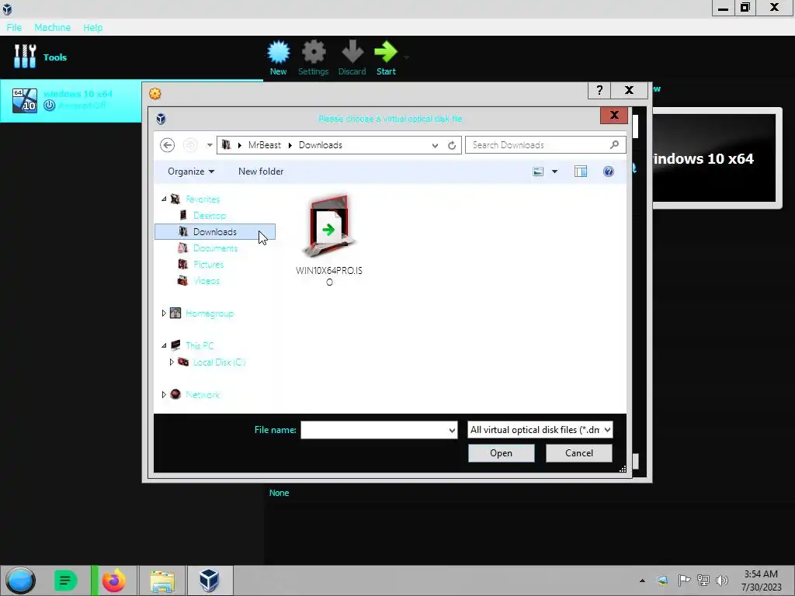Screen dimensions: 795x596
Task: Click the Homegroup item in navigation pane
Action: pos(210,314)
